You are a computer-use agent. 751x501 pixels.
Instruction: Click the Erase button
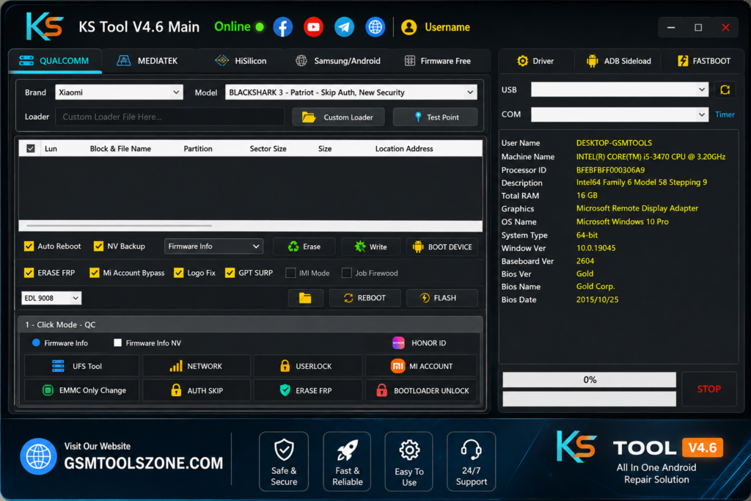(x=304, y=246)
